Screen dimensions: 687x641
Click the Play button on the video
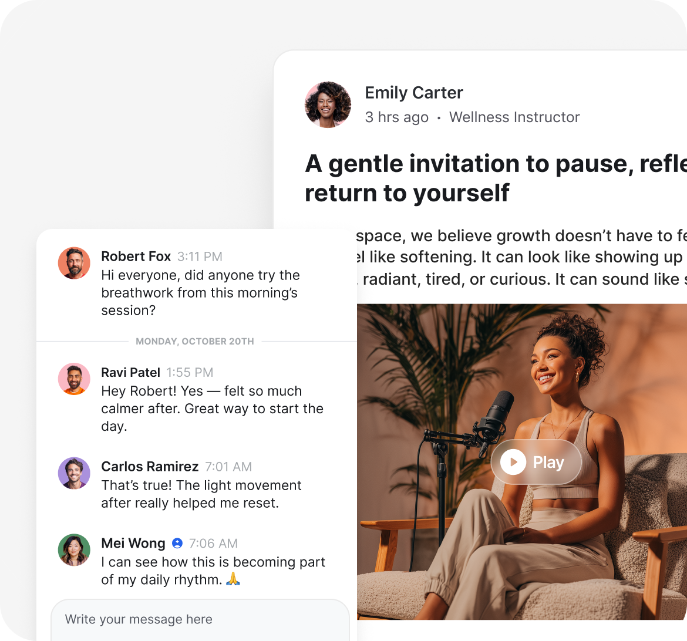536,462
